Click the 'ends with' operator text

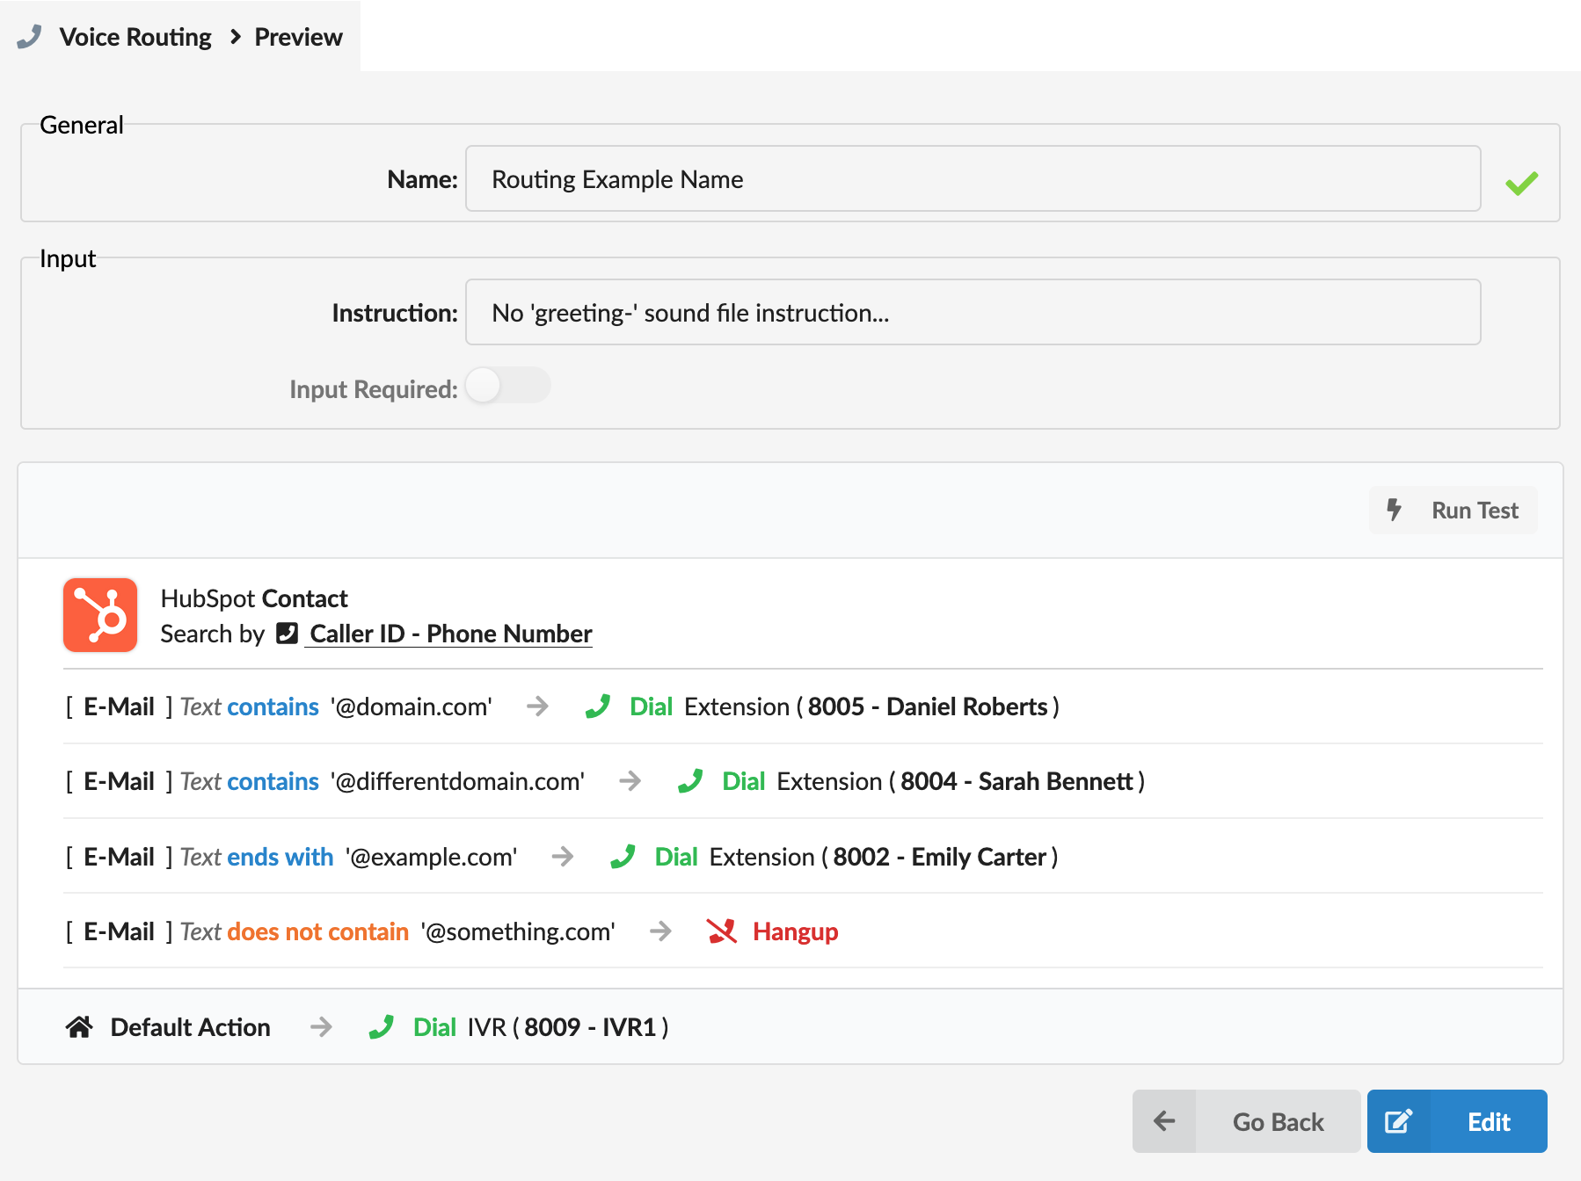280,857
